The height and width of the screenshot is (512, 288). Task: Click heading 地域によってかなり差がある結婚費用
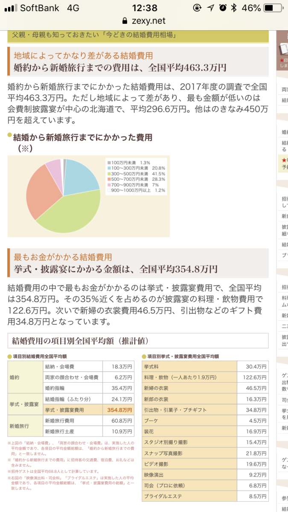click(83, 55)
